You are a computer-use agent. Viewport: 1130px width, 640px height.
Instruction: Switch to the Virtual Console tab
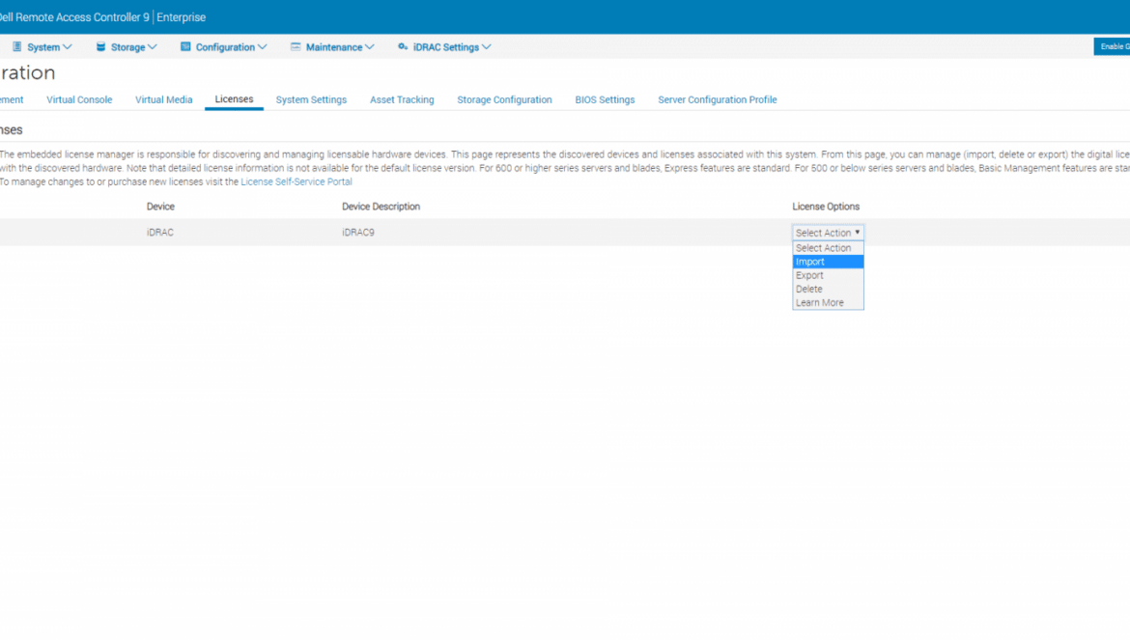[79, 100]
